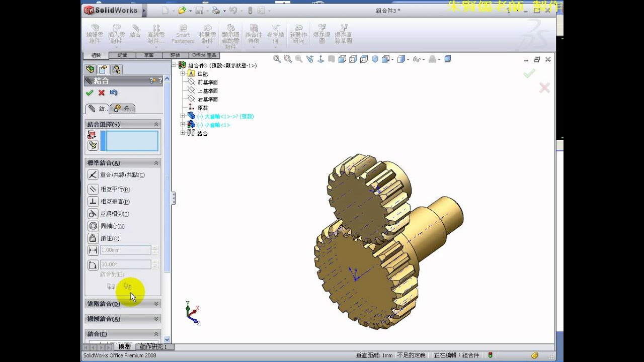Image resolution: width=644 pixels, height=362 pixels.
Task: Expand the 進階結合(D) section
Action: pos(156,304)
